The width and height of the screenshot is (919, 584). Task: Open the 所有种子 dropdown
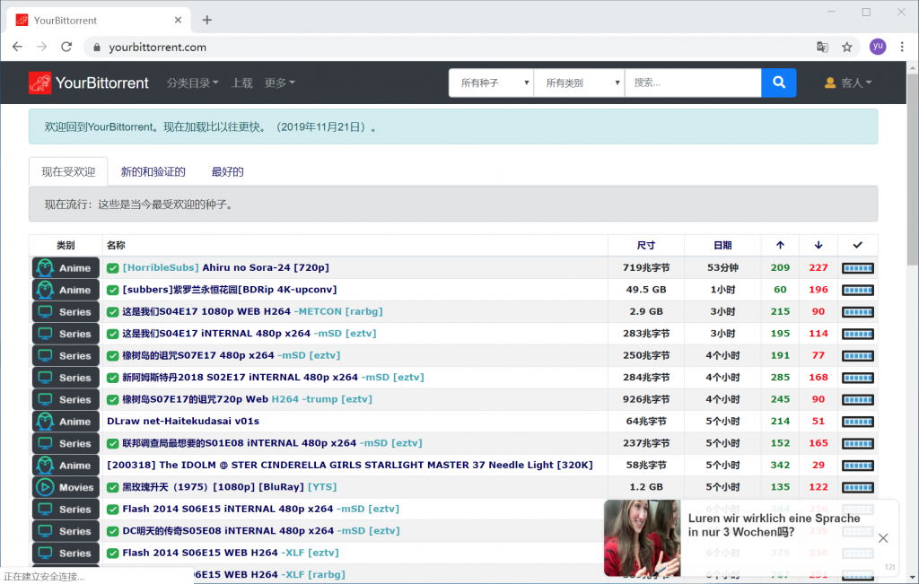click(491, 83)
